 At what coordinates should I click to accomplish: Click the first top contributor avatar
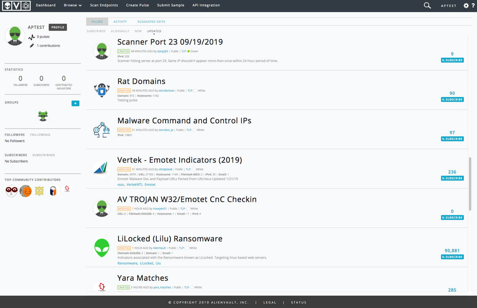(12, 191)
